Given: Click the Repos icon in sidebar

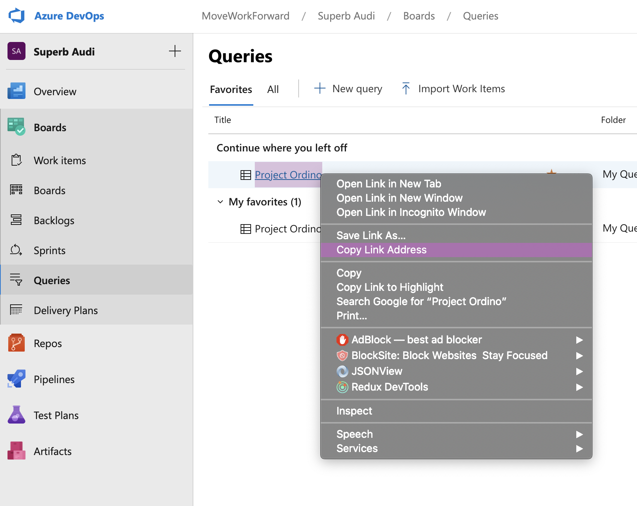Looking at the screenshot, I should 16,343.
